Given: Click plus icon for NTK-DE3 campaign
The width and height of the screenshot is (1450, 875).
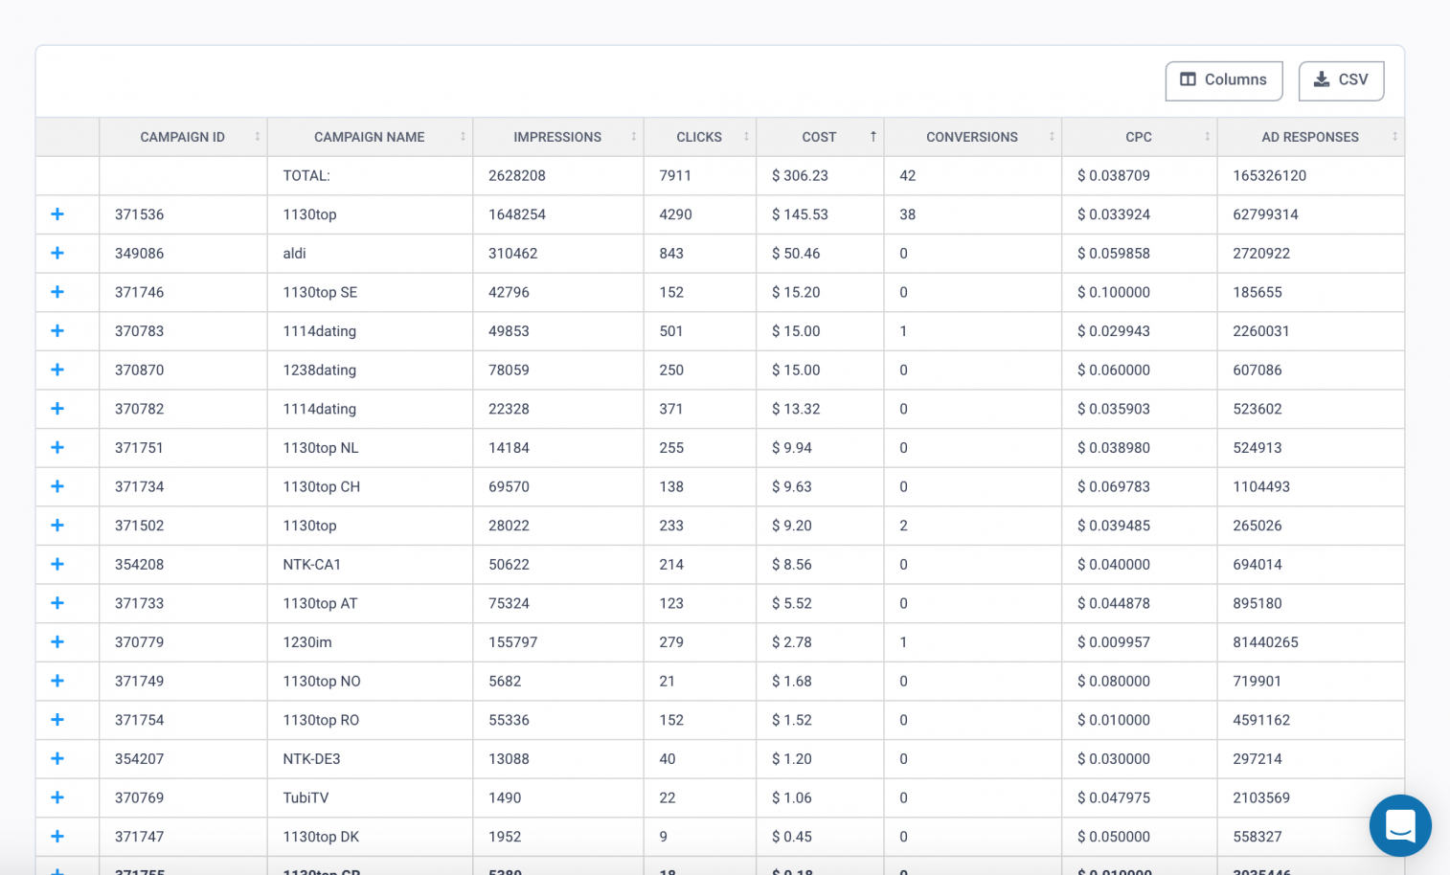Looking at the screenshot, I should click(57, 758).
